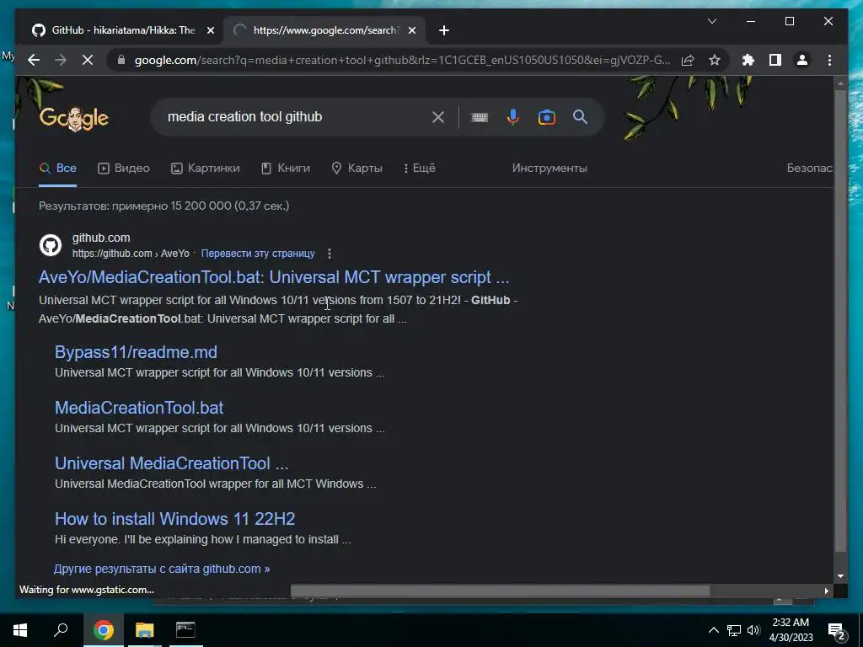This screenshot has width=863, height=647.
Task: Search by image with camera icon
Action: click(546, 117)
